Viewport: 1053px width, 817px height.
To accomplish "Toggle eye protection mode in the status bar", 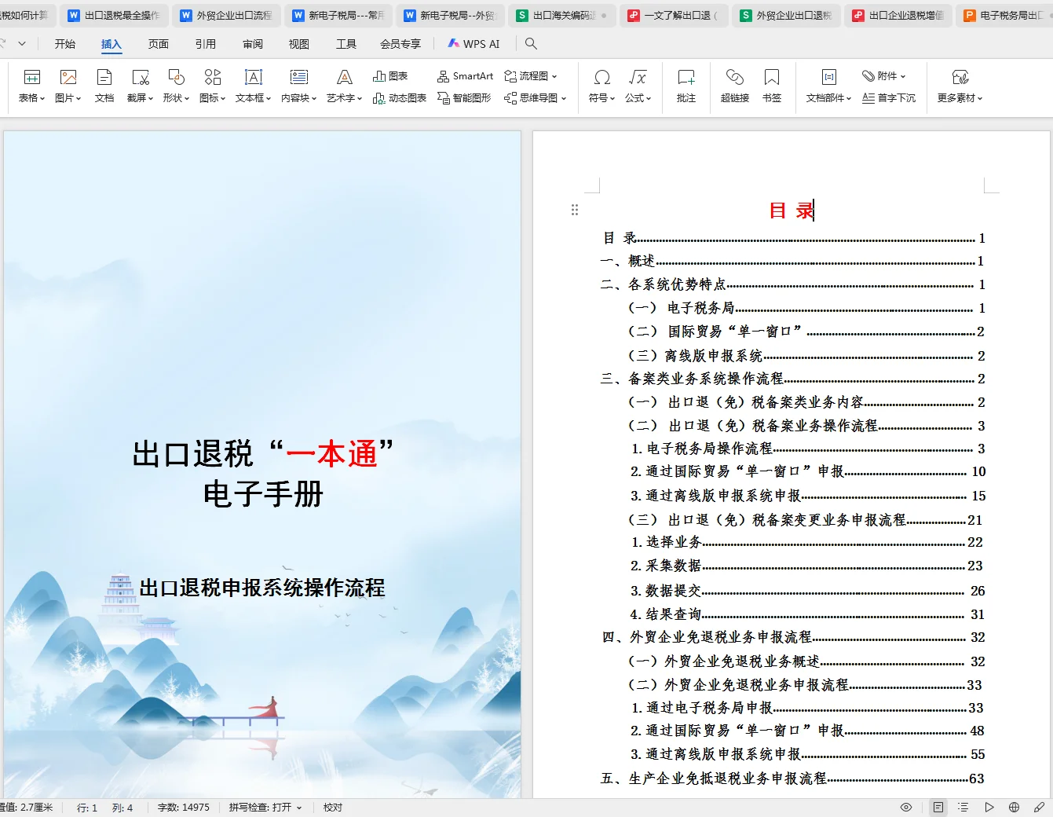I will [x=905, y=807].
